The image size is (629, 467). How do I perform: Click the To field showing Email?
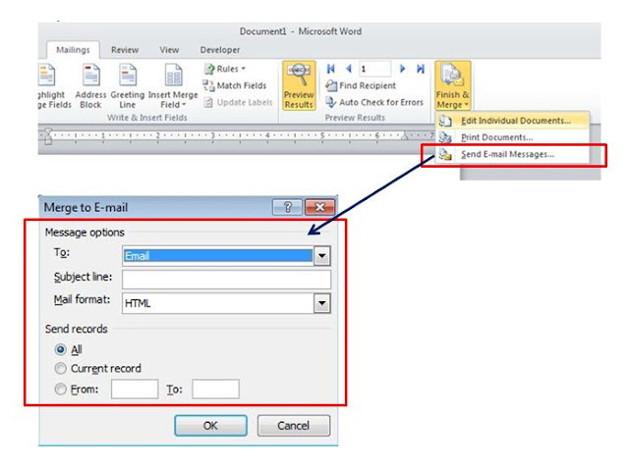pyautogui.click(x=217, y=256)
